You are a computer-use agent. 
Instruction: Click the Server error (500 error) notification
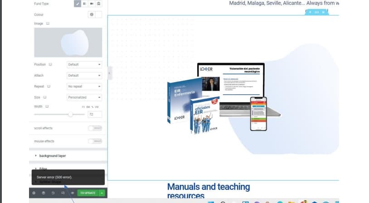pyautogui.click(x=68, y=177)
